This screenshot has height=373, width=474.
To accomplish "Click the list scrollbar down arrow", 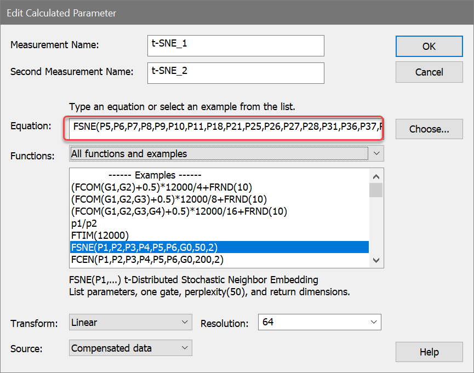I will pos(376,260).
